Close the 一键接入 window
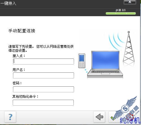The width and height of the screenshot is (141, 125). (x=130, y=2)
